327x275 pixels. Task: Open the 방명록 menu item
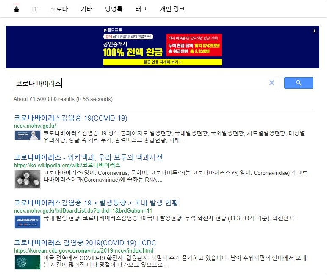[114, 9]
